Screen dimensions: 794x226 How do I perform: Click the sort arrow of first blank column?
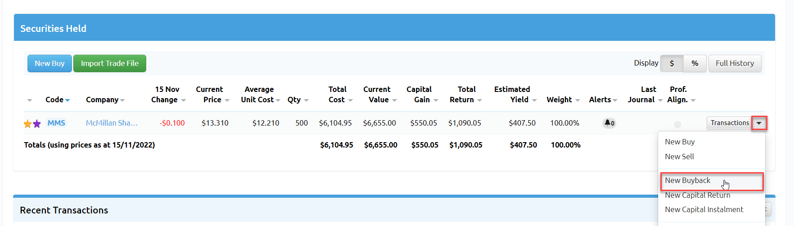30,100
